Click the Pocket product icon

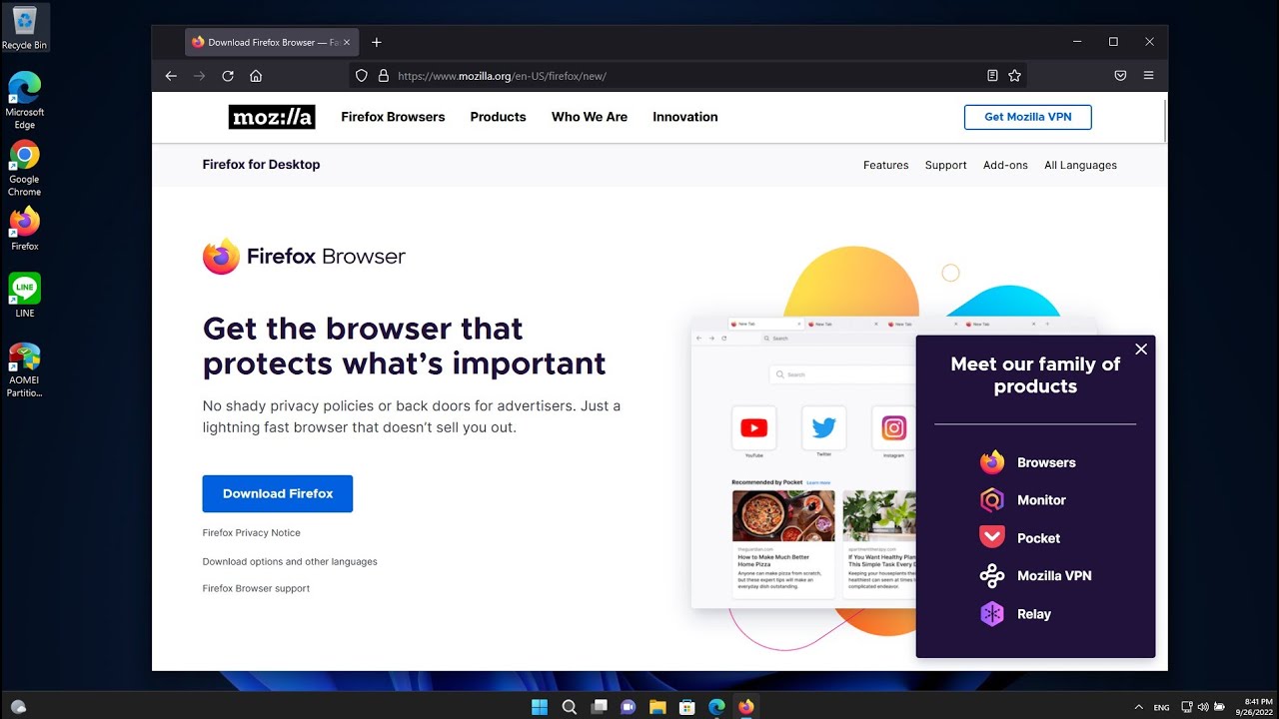pyautogui.click(x=992, y=538)
